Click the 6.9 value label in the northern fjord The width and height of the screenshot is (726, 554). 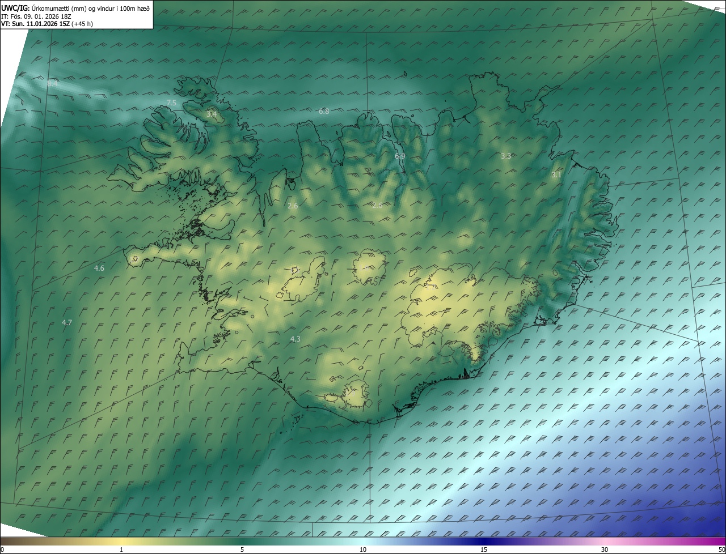pyautogui.click(x=400, y=156)
